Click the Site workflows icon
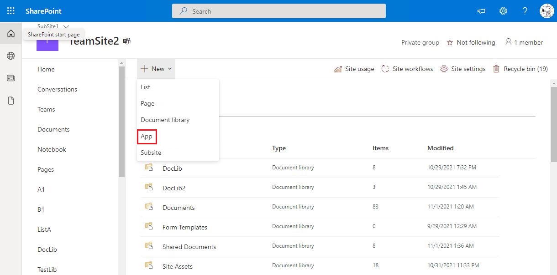The image size is (557, 275). [385, 69]
